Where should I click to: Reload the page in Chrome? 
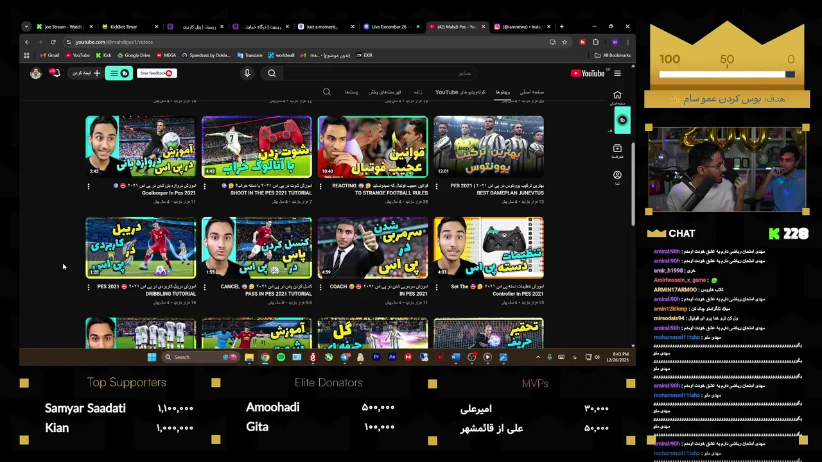53,42
